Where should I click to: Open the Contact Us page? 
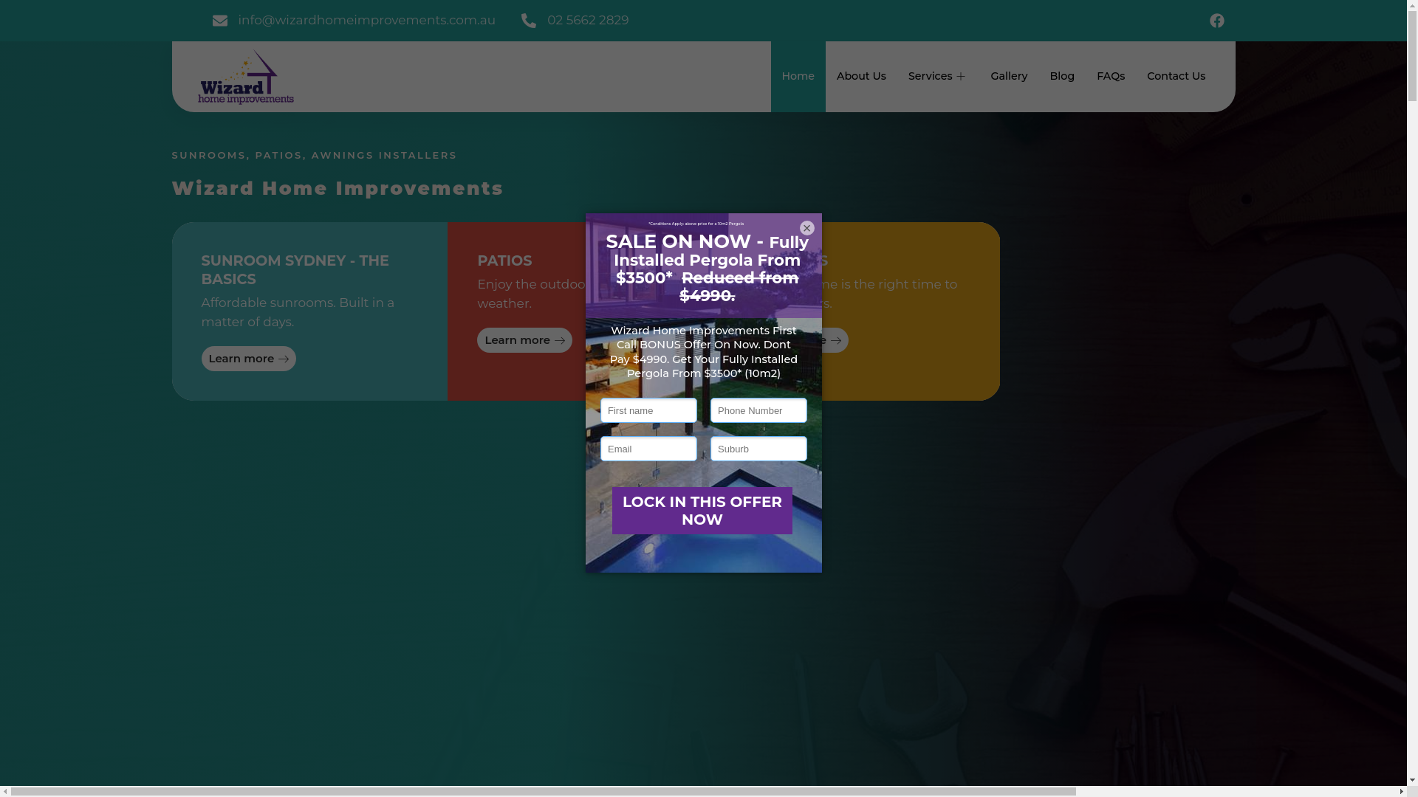coord(1176,77)
